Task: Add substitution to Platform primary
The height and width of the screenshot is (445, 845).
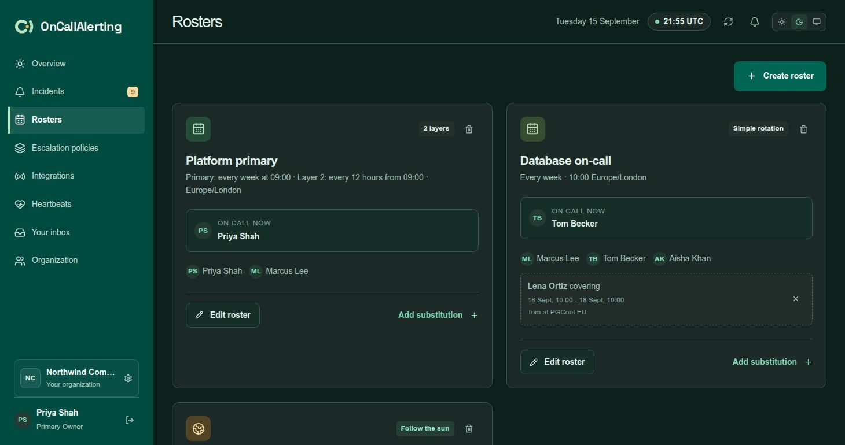Action: [438, 315]
